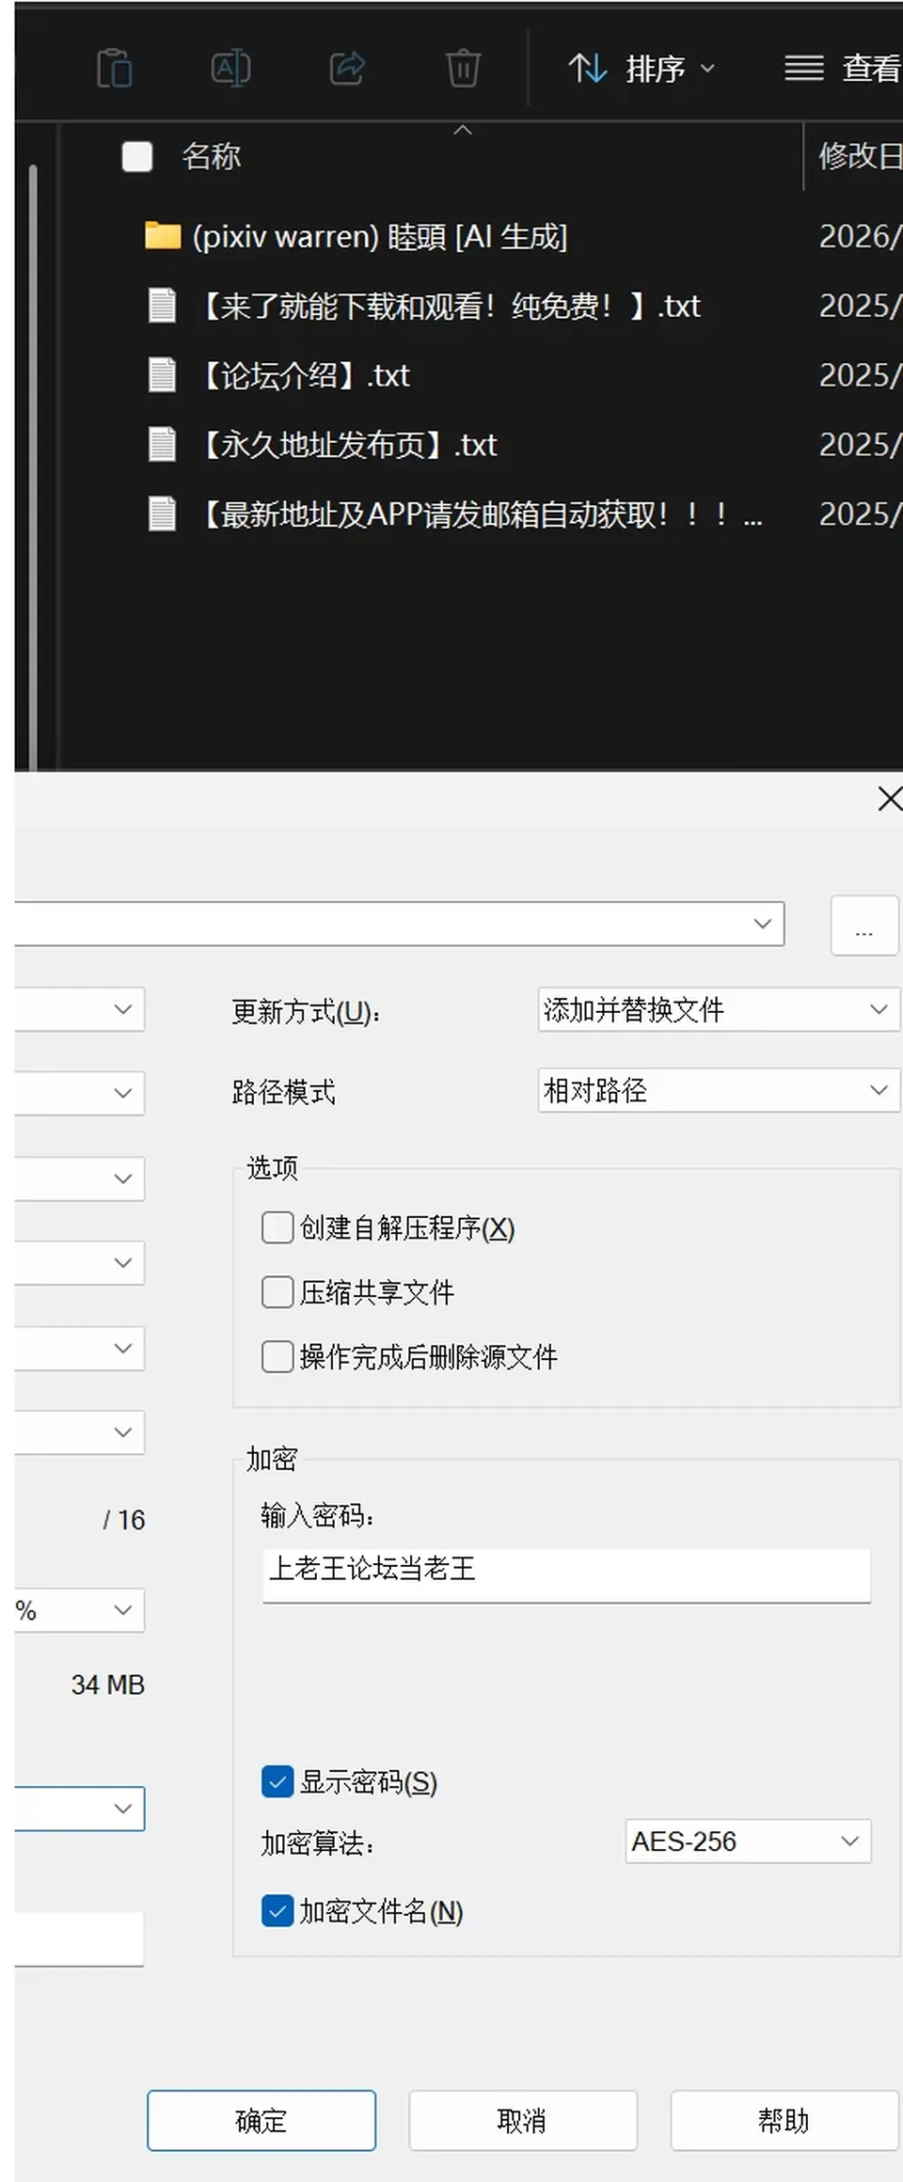The height and width of the screenshot is (2182, 903).
Task: Sort files by the 名称 column header
Action: click(x=212, y=156)
